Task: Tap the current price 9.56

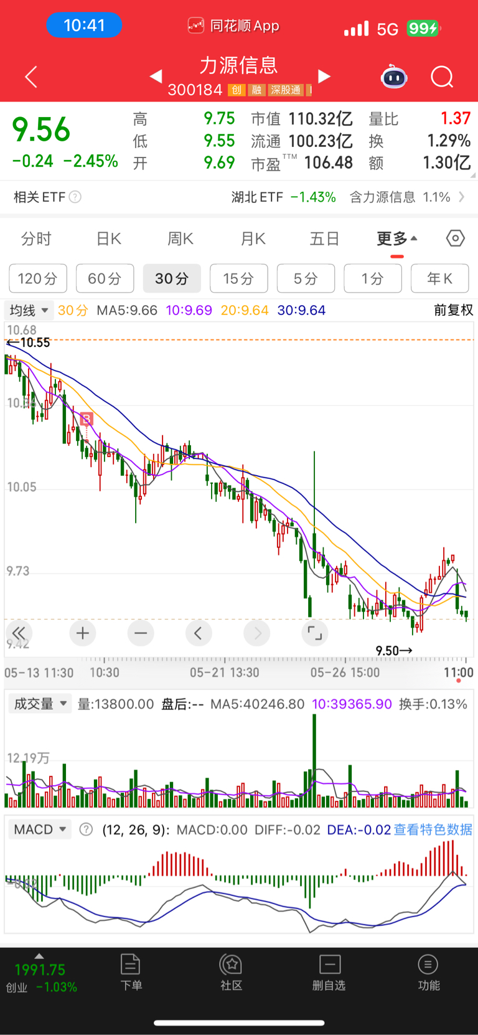Action: coord(41,130)
